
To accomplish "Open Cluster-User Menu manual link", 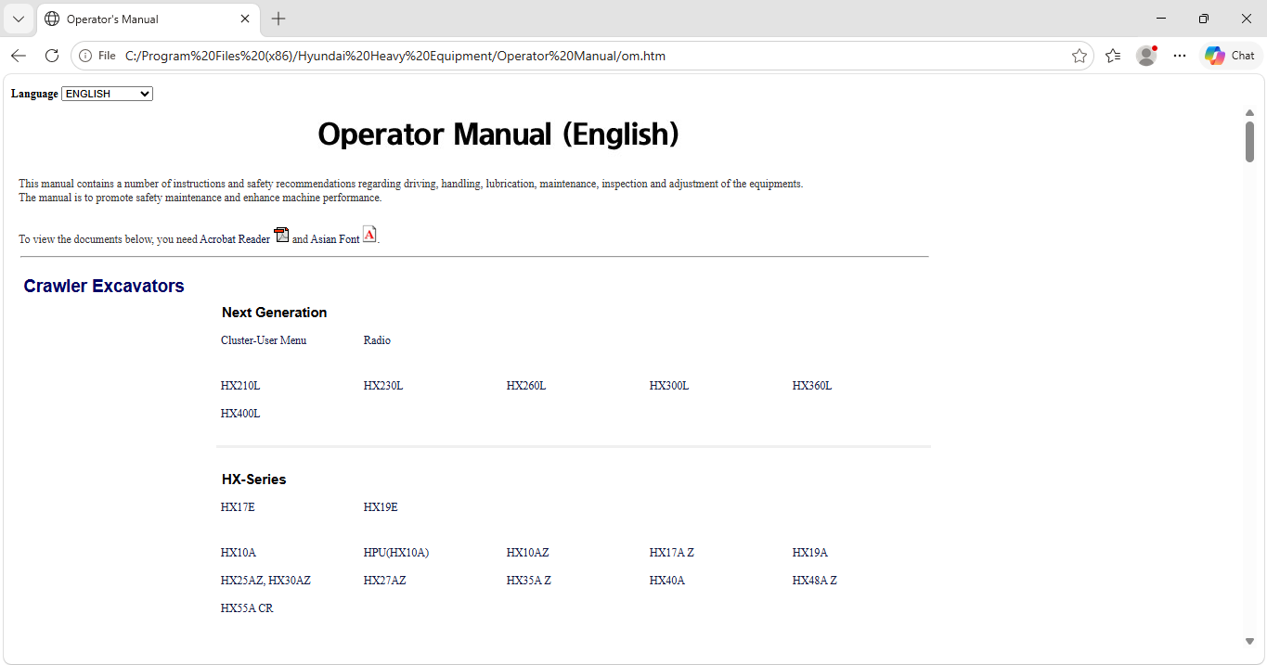I will tap(264, 340).
